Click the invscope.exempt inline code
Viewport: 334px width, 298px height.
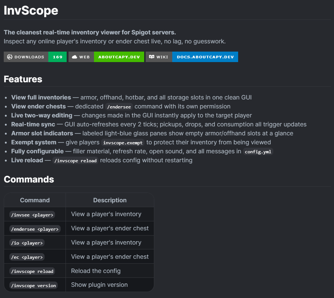[123, 143]
